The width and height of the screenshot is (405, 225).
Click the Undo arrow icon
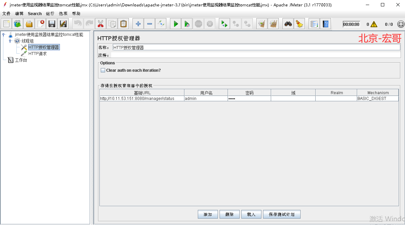pyautogui.click(x=78, y=24)
